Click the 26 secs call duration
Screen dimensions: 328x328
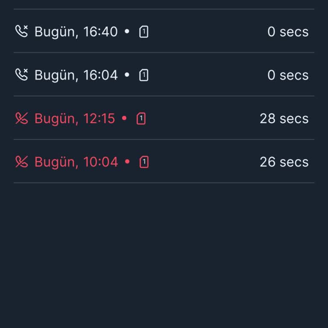[284, 162]
